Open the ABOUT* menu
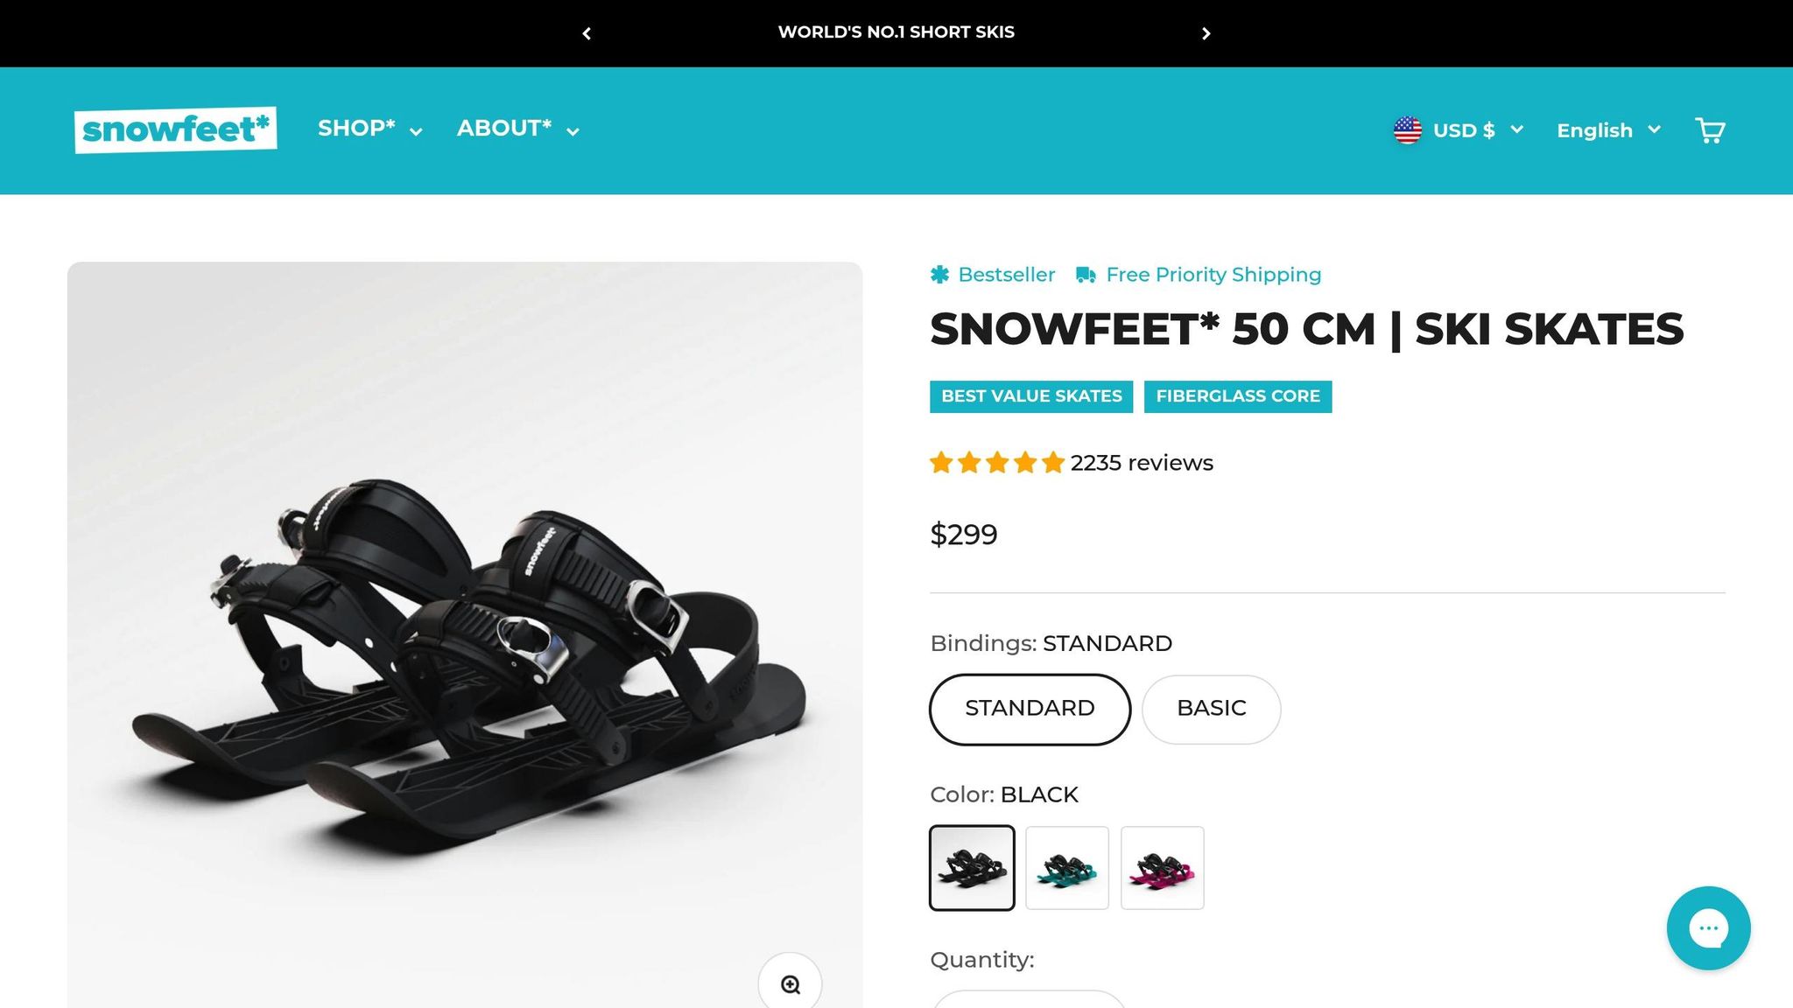1793x1008 pixels. click(x=517, y=129)
